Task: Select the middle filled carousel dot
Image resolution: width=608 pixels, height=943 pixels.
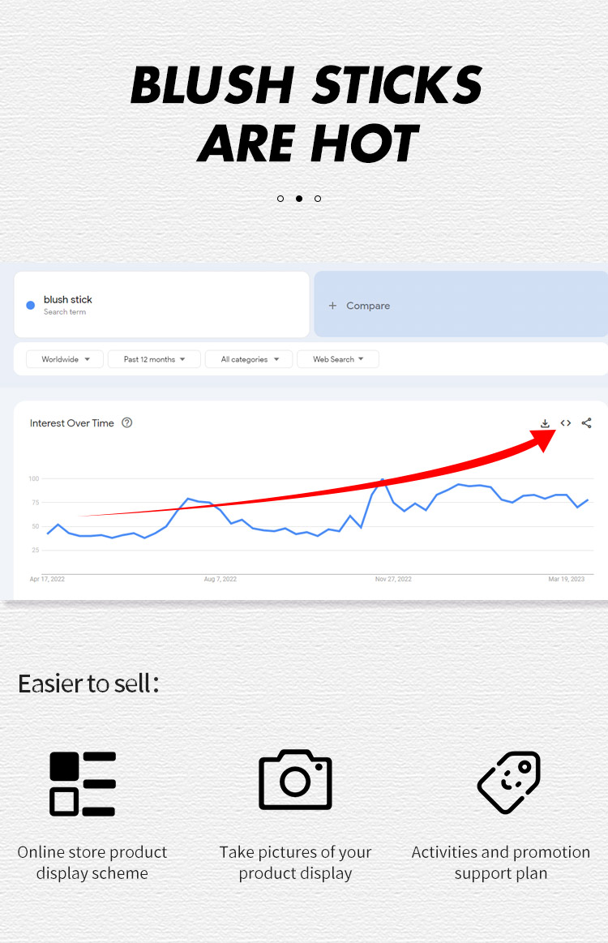Action: (x=299, y=199)
